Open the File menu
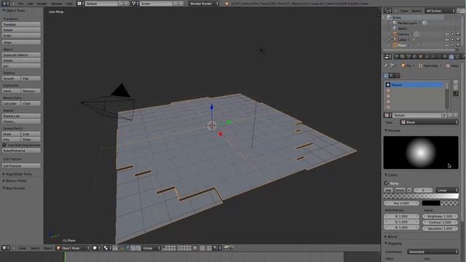466x262 pixels. (20, 4)
